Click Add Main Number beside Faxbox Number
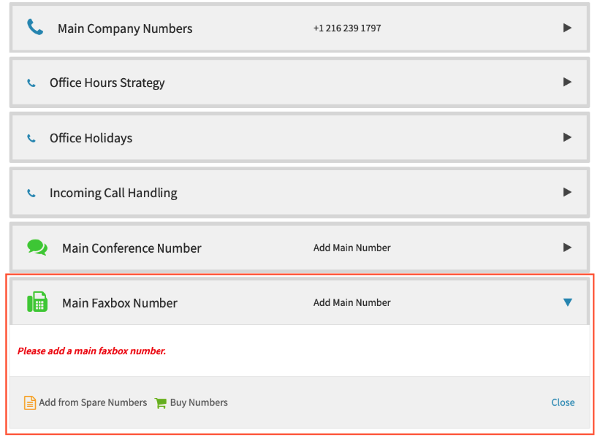 (x=352, y=302)
